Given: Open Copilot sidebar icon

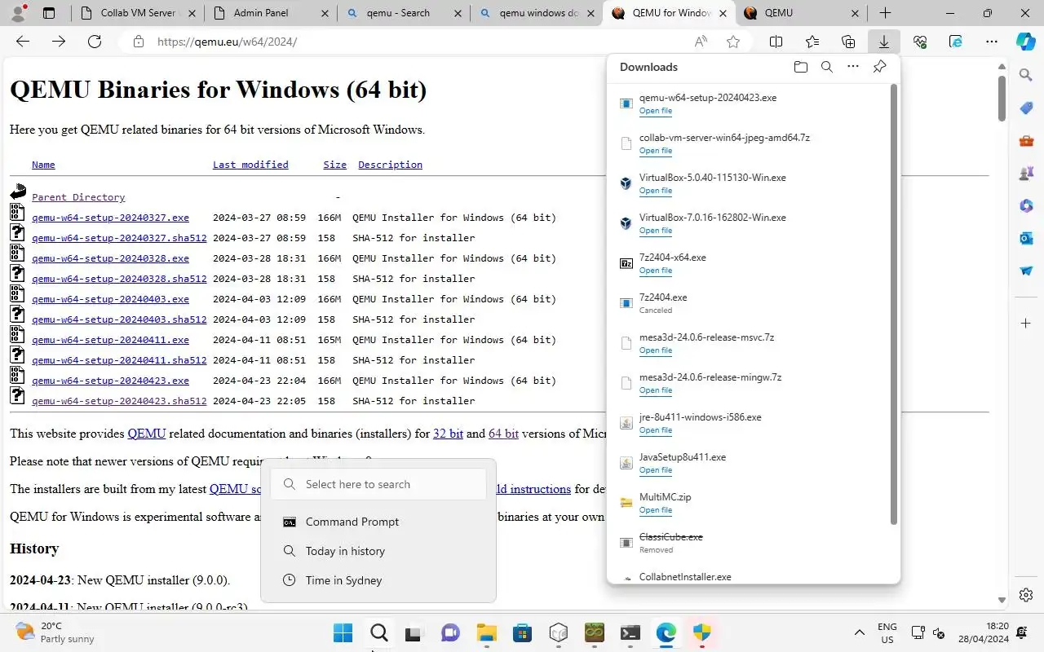Looking at the screenshot, I should [x=1026, y=42].
